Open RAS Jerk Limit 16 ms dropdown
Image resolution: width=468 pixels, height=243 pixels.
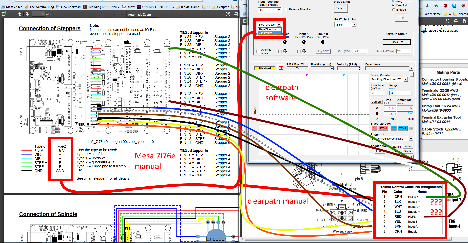(345, 25)
